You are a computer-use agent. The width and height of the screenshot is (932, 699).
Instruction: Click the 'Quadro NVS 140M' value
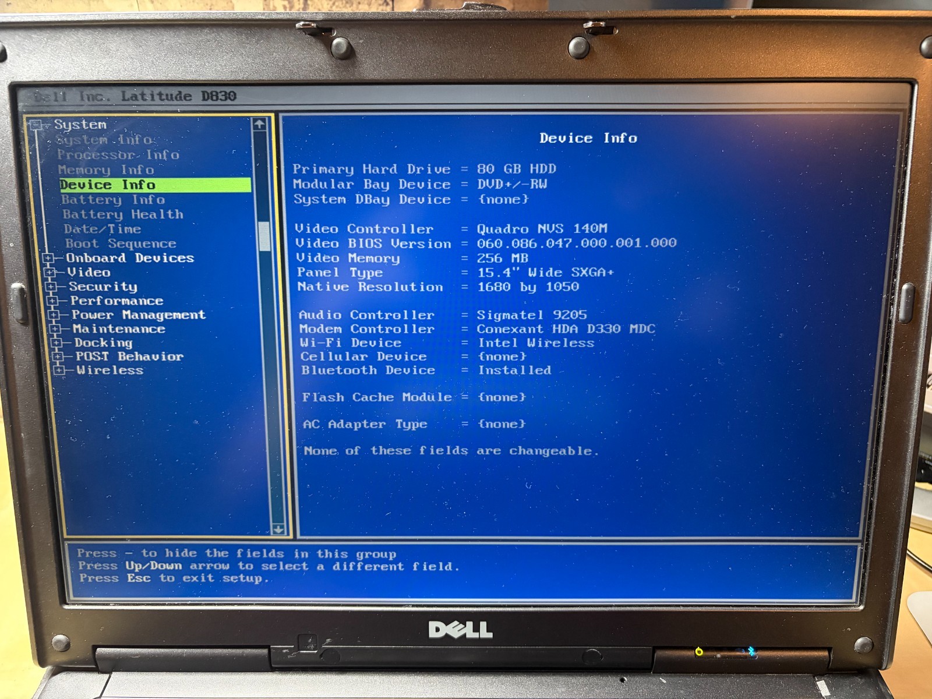[542, 228]
